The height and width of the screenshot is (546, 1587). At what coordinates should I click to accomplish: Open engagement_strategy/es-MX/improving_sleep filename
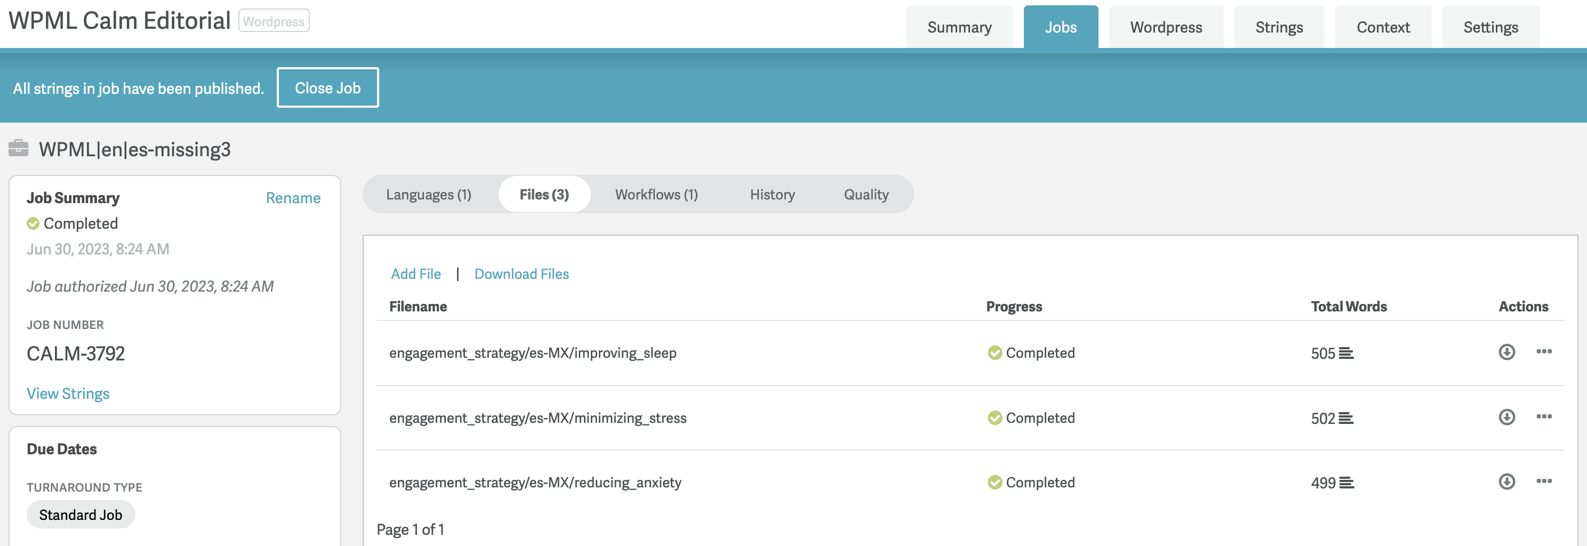[x=532, y=353]
